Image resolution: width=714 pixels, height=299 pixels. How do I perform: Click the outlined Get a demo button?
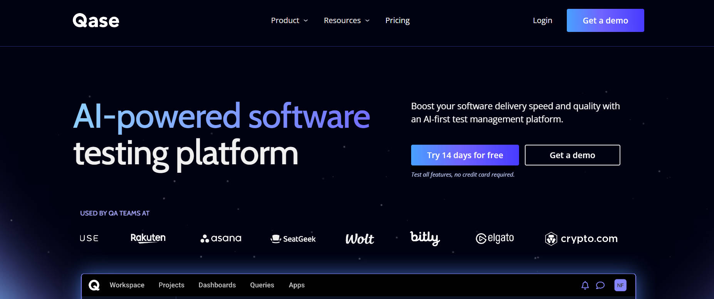tap(573, 155)
